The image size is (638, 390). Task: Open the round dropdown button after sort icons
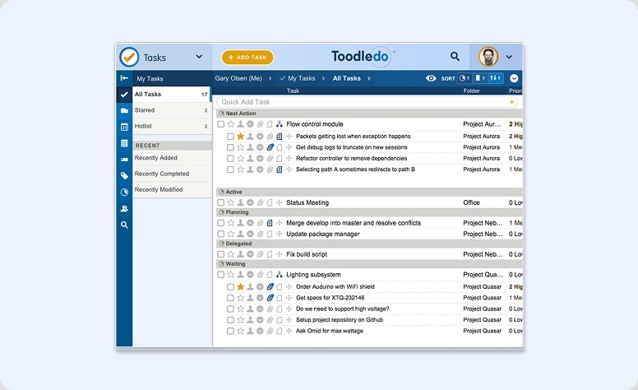[514, 78]
